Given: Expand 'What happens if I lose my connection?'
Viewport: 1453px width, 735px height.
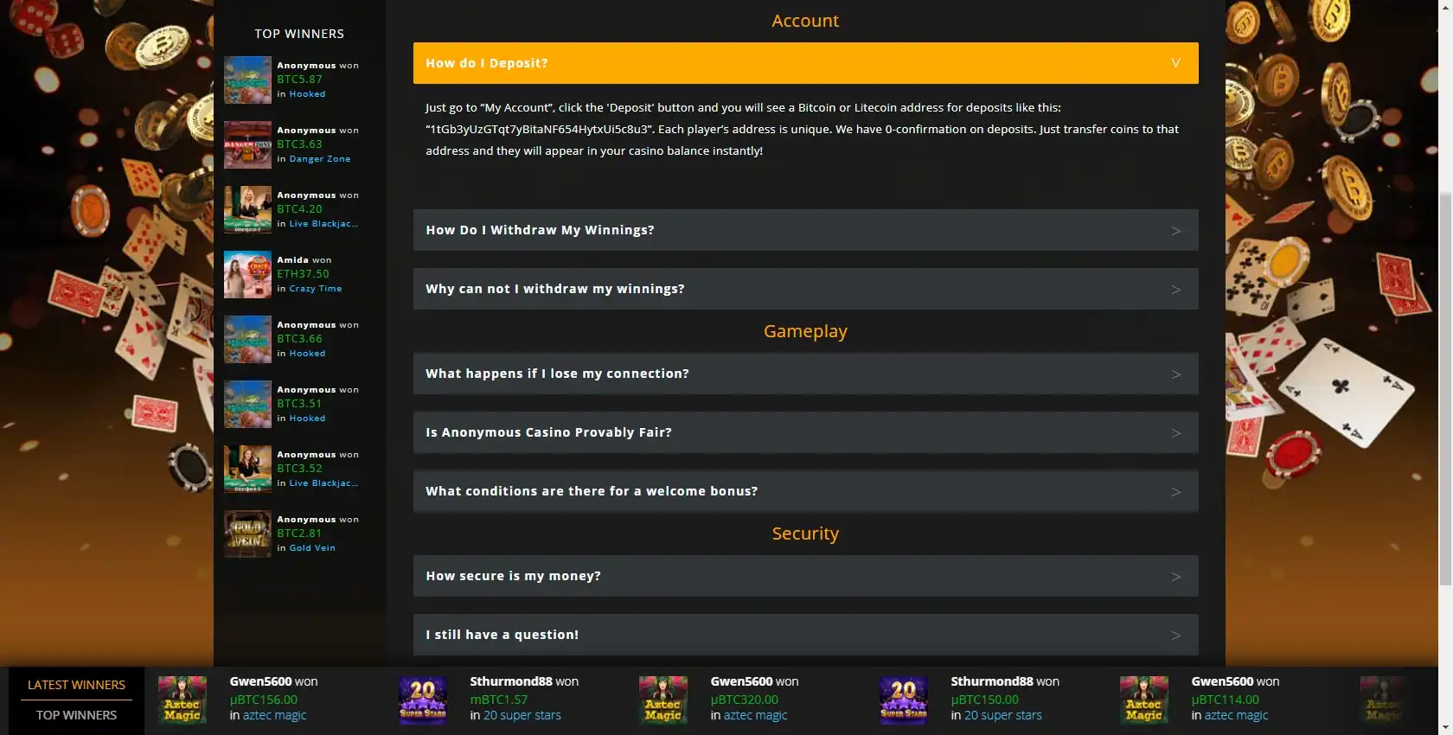Looking at the screenshot, I should click(x=805, y=374).
